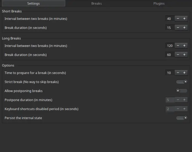
Task: Decrease long break duration with minus
Action: coord(178,55)
